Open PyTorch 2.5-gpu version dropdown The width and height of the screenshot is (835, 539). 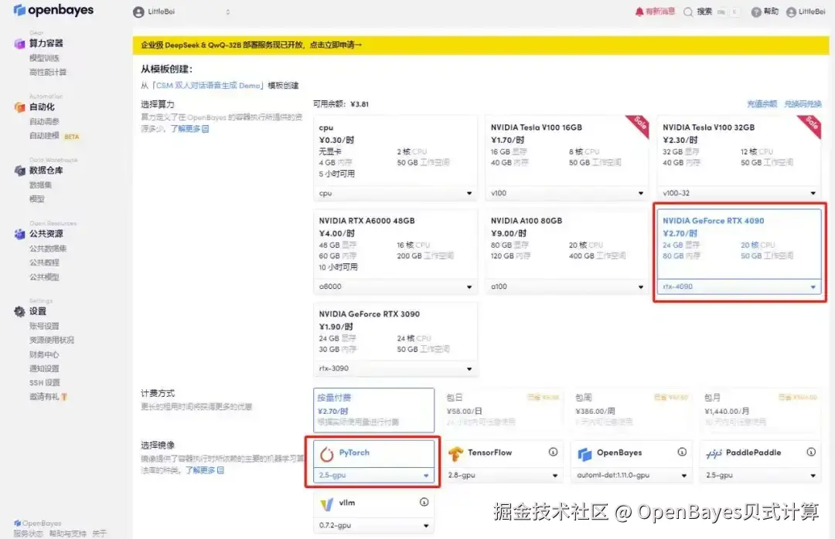coord(373,476)
